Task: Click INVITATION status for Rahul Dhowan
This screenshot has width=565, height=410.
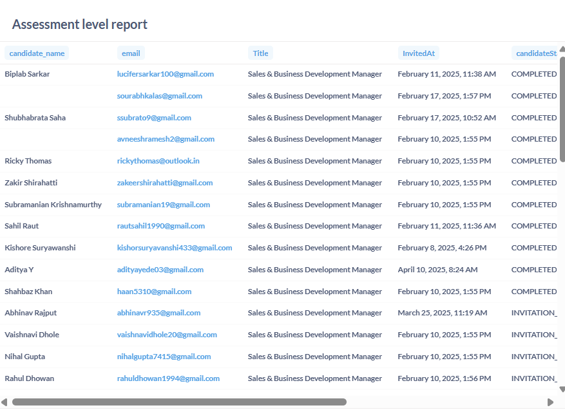Action: (534, 379)
